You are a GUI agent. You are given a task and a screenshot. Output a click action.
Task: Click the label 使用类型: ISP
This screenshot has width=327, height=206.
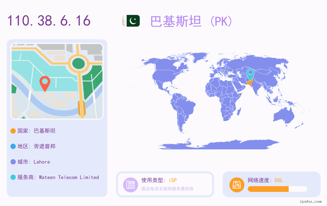[x=159, y=180]
